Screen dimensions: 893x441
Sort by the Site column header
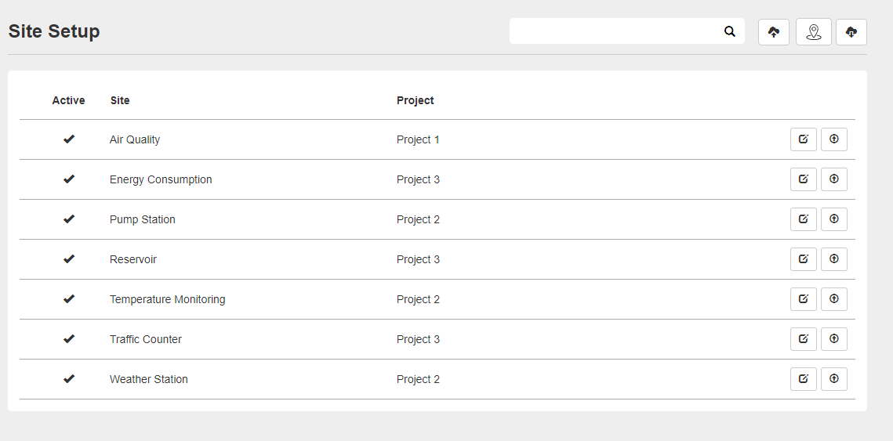pyautogui.click(x=120, y=100)
